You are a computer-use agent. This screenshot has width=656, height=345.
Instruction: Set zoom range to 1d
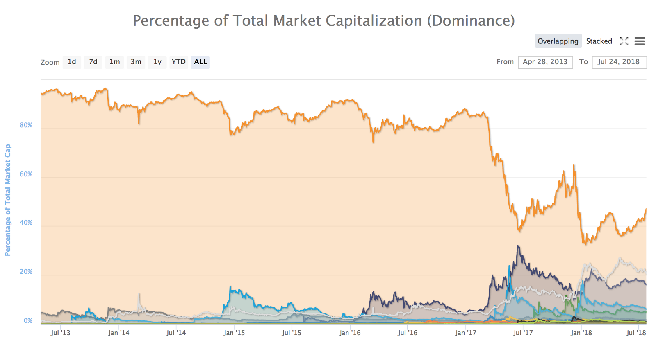72,62
